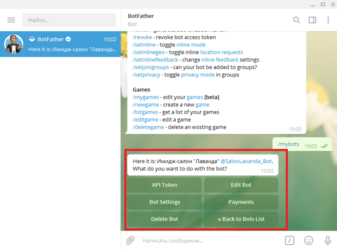Click the /mygames command link

pos(146,97)
